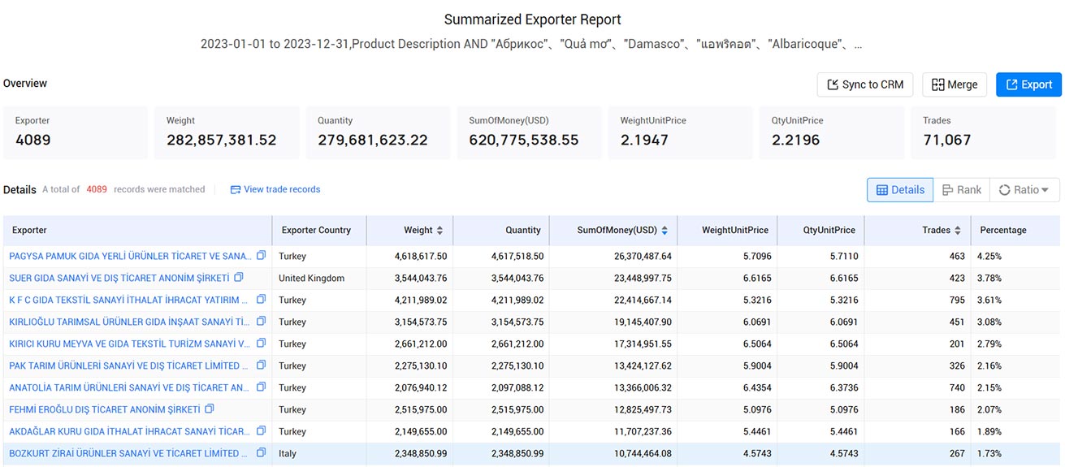Copy ANATOLİA TARIM exporter name icon
Viewport: 1065px width, 467px height.
click(x=261, y=387)
